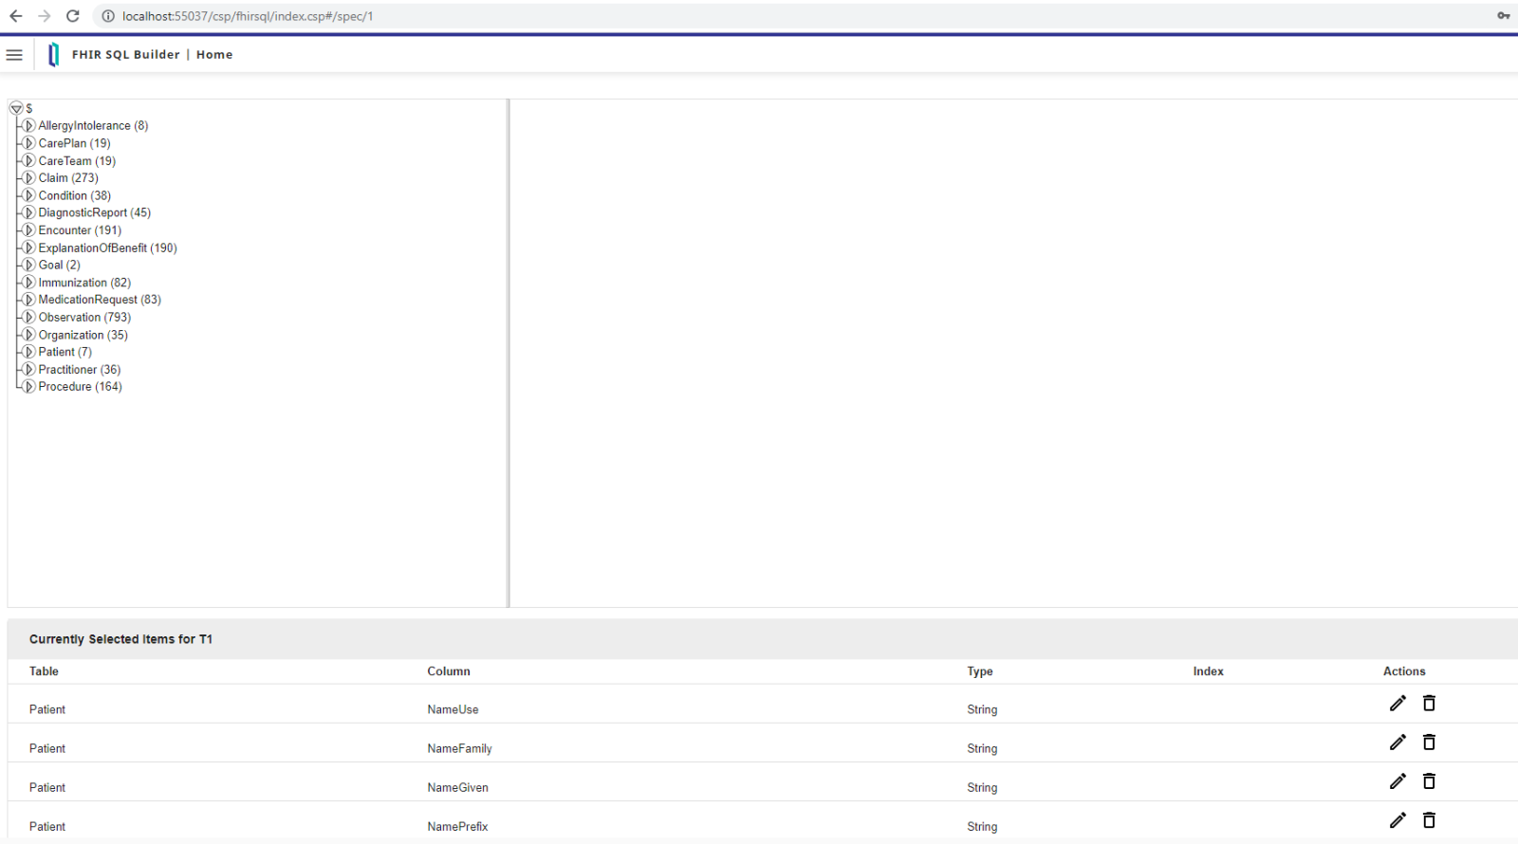Click the Home breadcrumb link
Screen dimensions: 1518x844
pyautogui.click(x=214, y=55)
